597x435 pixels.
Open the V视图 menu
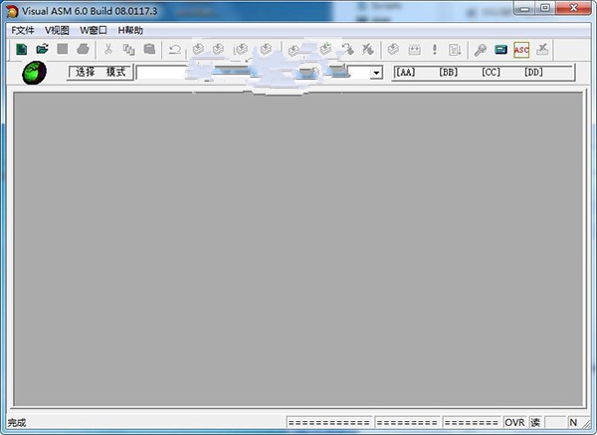click(57, 31)
